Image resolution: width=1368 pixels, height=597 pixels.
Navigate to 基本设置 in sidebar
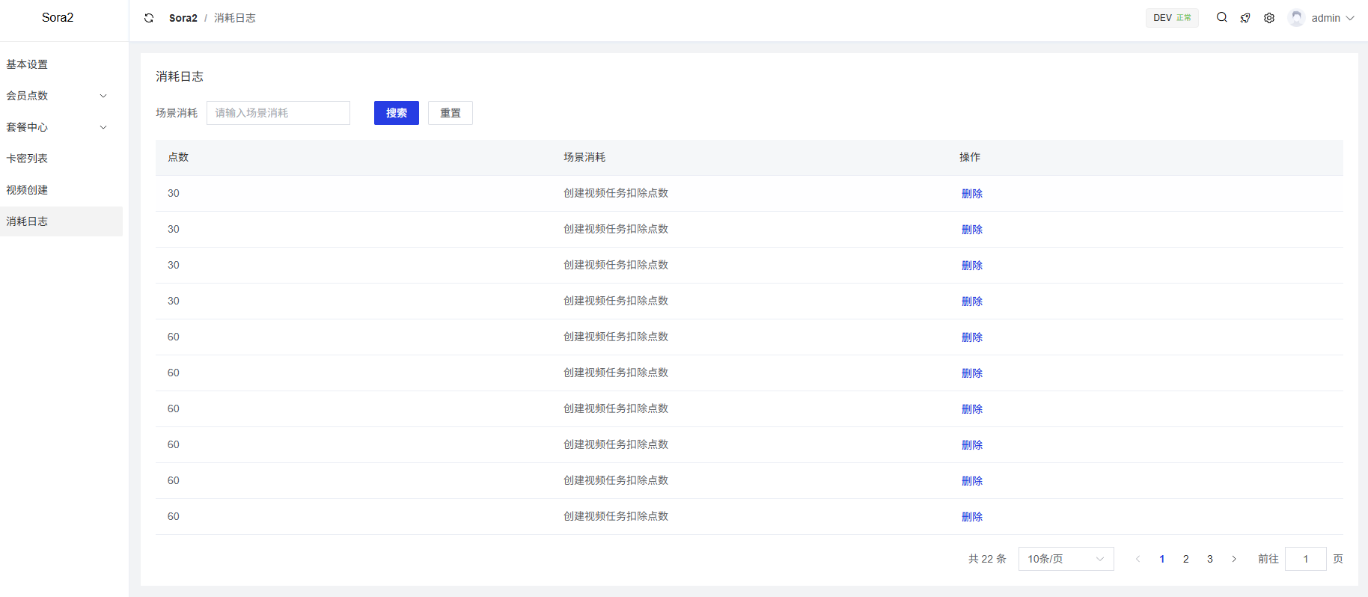[27, 64]
